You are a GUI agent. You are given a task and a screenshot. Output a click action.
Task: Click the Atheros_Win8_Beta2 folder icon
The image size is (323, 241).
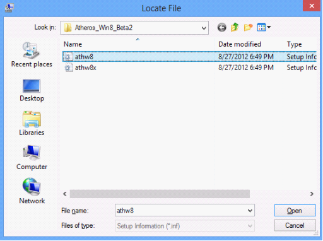coord(68,28)
